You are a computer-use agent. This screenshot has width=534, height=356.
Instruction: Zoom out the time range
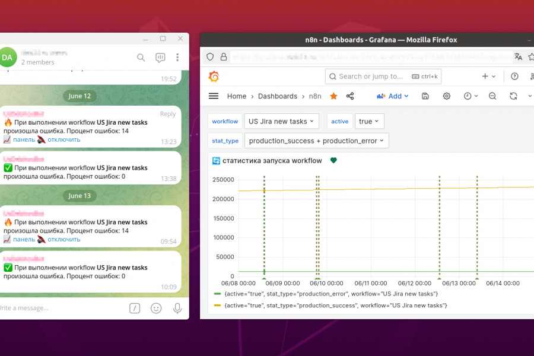click(492, 96)
